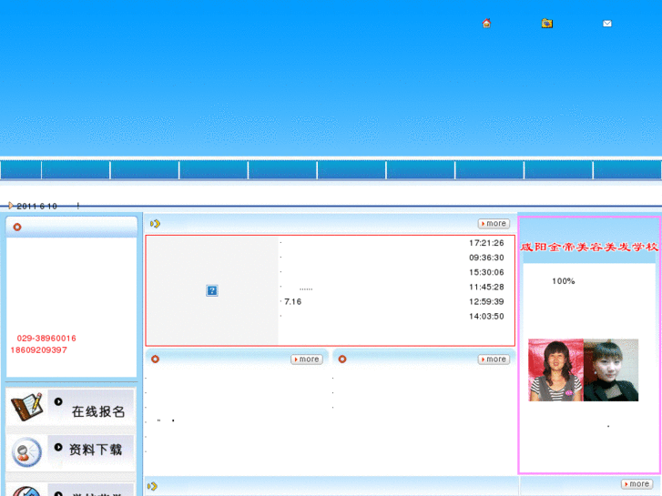This screenshot has height=496, width=662.
Task: Click 'more' at the bottom right
Action: 637,484
